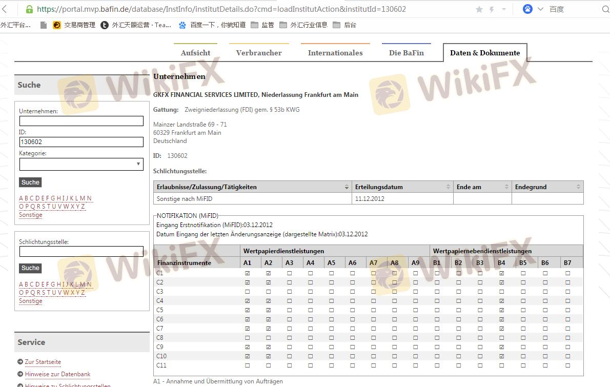Click the bookmark star icon in address bar
This screenshot has width=610, height=387.
click(x=479, y=9)
